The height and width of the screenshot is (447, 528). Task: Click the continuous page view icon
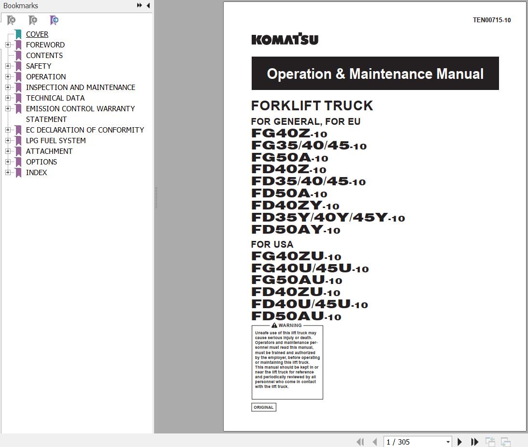click(x=505, y=442)
